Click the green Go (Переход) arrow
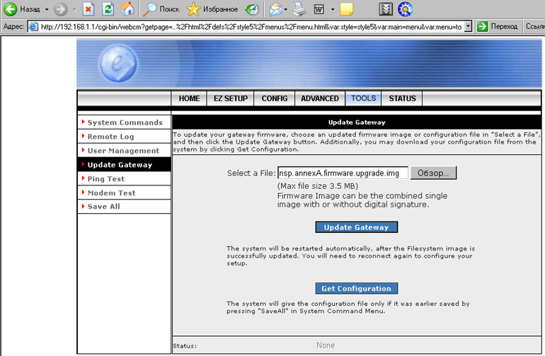The width and height of the screenshot is (545, 356). (x=483, y=26)
